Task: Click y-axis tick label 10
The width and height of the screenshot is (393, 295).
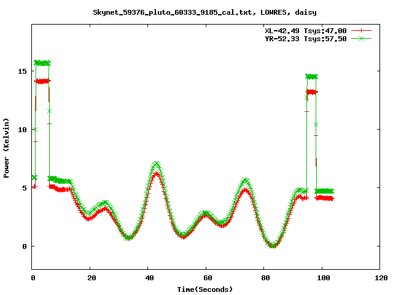Action: click(x=22, y=130)
